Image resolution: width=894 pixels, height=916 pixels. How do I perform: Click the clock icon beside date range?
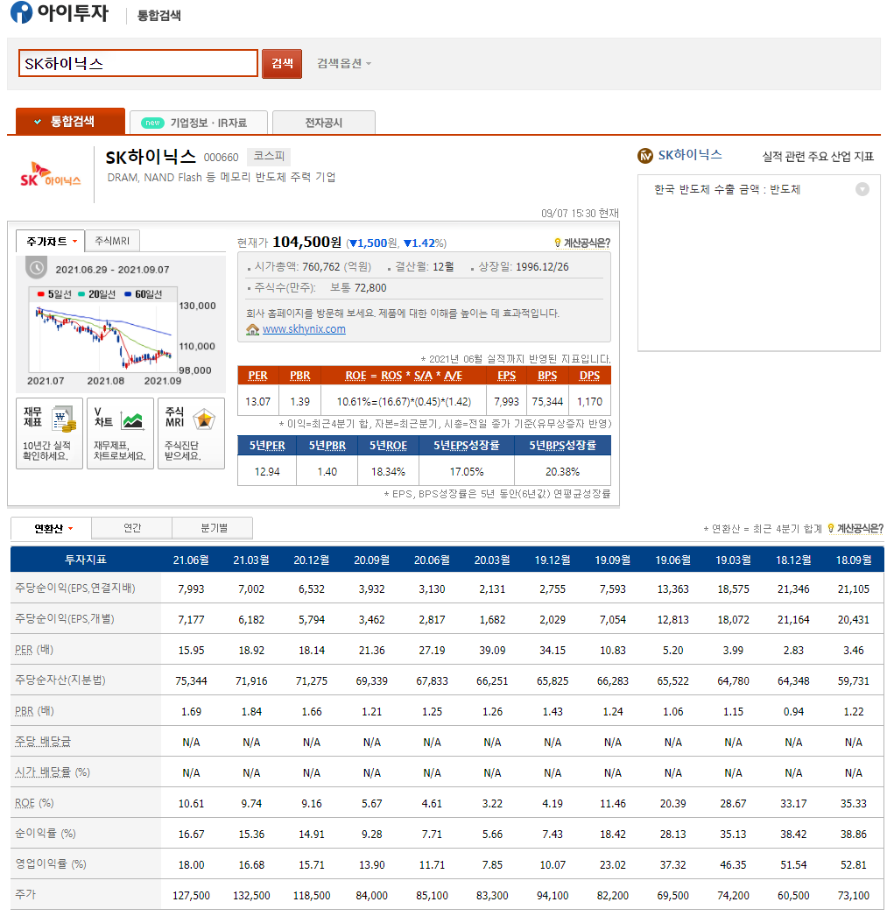(36, 268)
